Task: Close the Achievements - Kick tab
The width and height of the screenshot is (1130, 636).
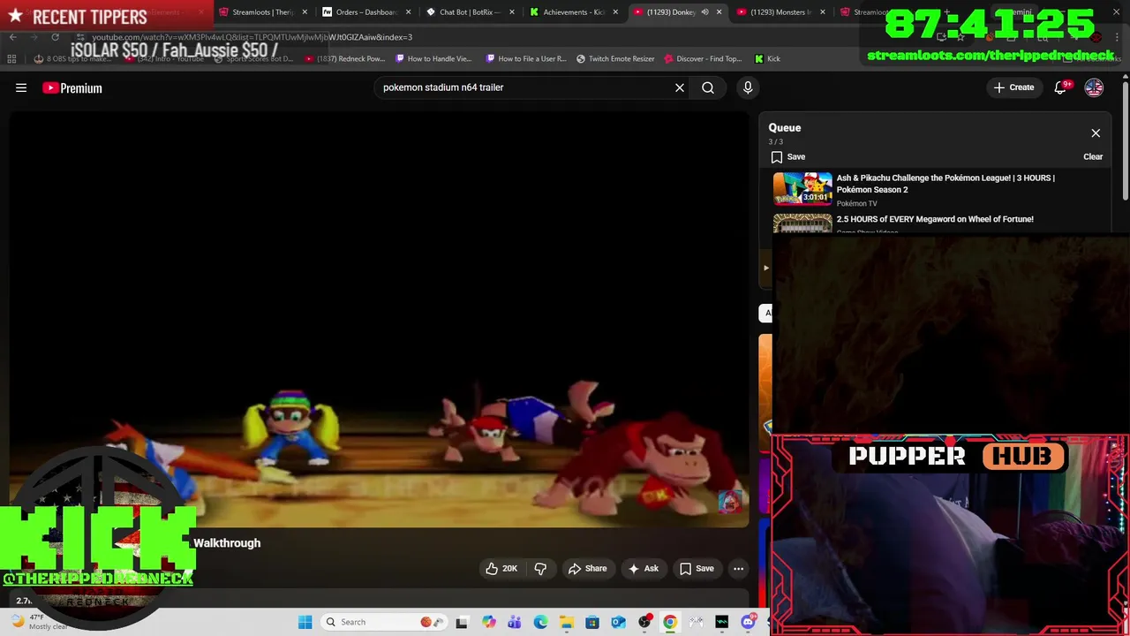Action: [x=615, y=12]
